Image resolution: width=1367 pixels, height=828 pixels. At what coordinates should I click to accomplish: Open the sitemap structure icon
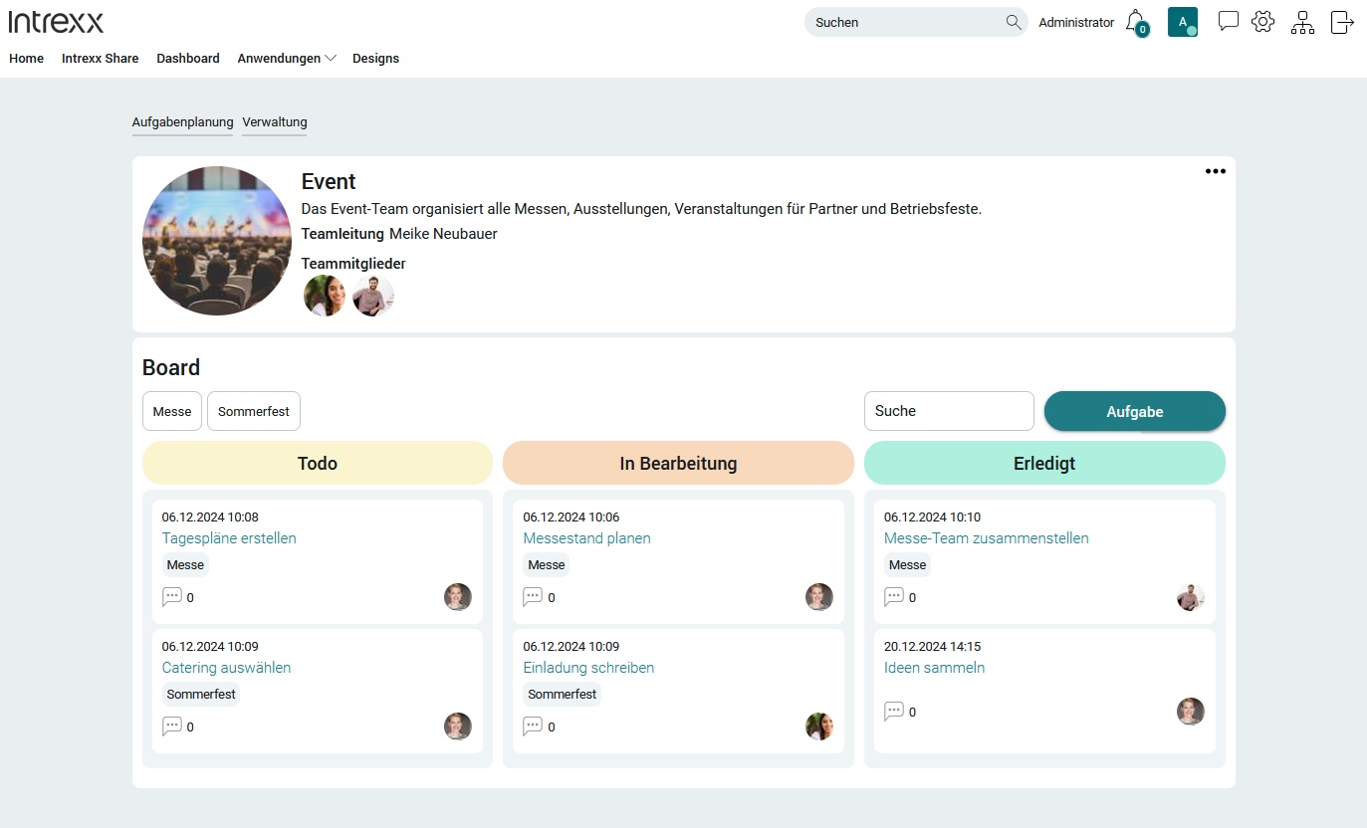click(1302, 22)
